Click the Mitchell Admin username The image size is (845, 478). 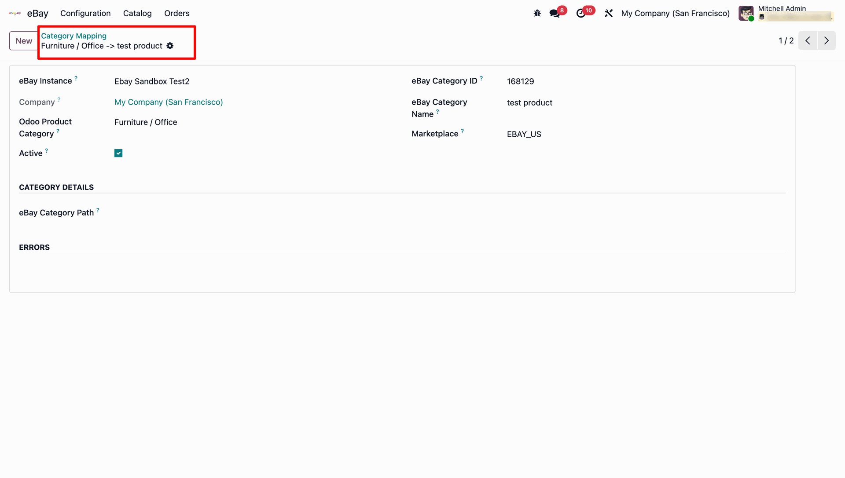[x=782, y=8]
